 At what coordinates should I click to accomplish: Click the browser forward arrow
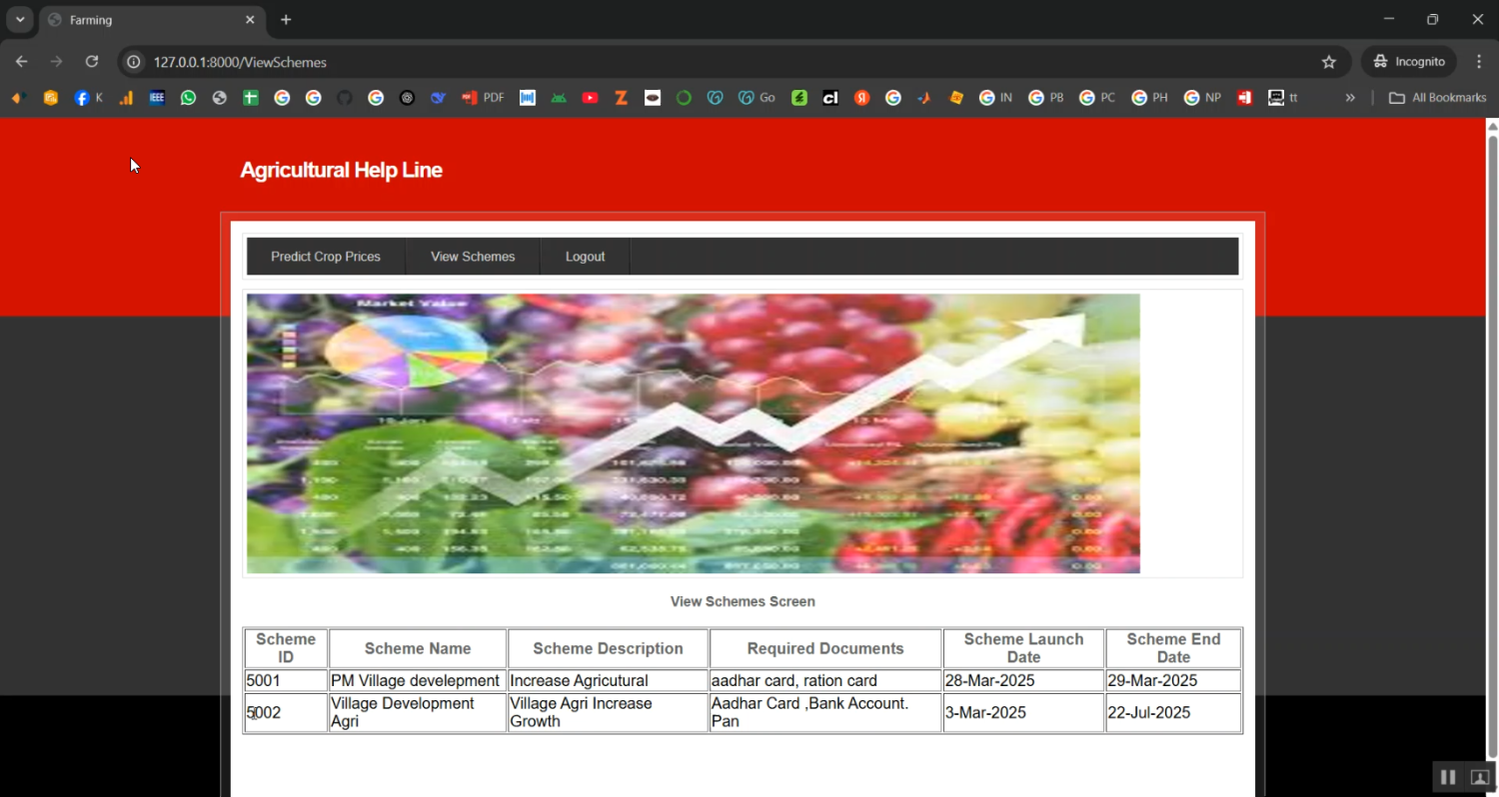[x=57, y=62]
